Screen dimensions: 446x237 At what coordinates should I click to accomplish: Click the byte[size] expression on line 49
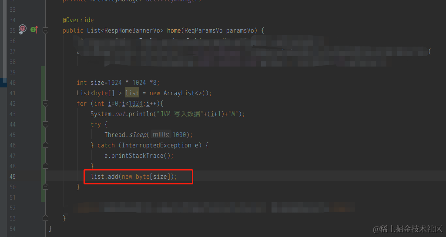[153, 177]
